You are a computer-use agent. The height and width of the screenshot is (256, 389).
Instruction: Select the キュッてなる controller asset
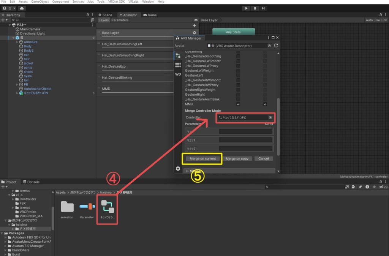(108, 209)
